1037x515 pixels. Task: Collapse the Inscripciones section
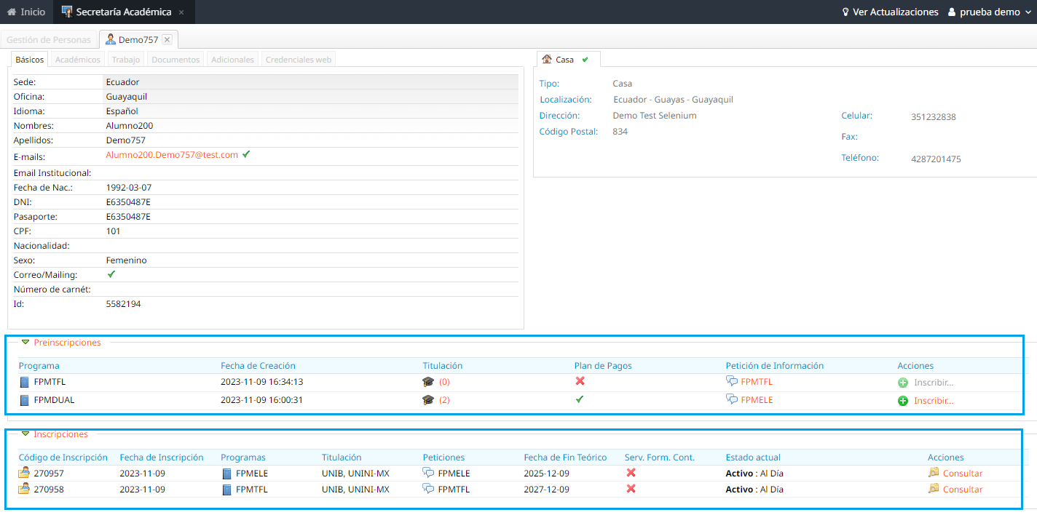tap(25, 434)
